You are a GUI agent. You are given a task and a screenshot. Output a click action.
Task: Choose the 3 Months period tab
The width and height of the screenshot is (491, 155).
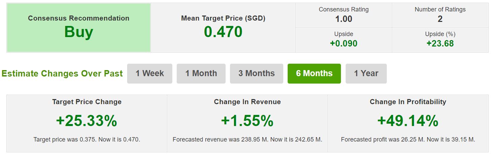tap(256, 73)
